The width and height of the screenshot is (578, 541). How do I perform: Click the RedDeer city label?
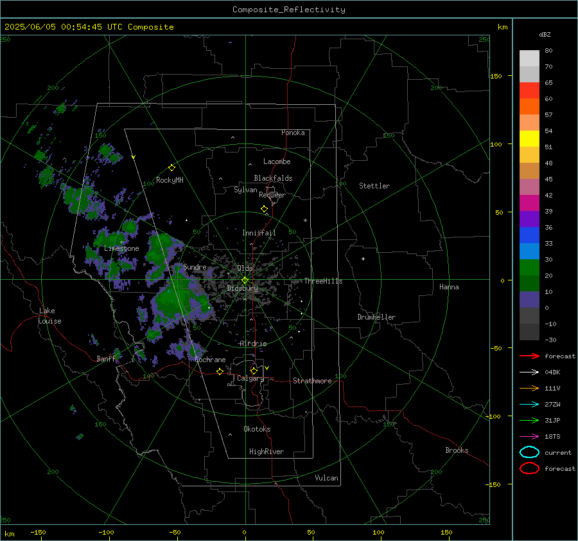tap(272, 195)
